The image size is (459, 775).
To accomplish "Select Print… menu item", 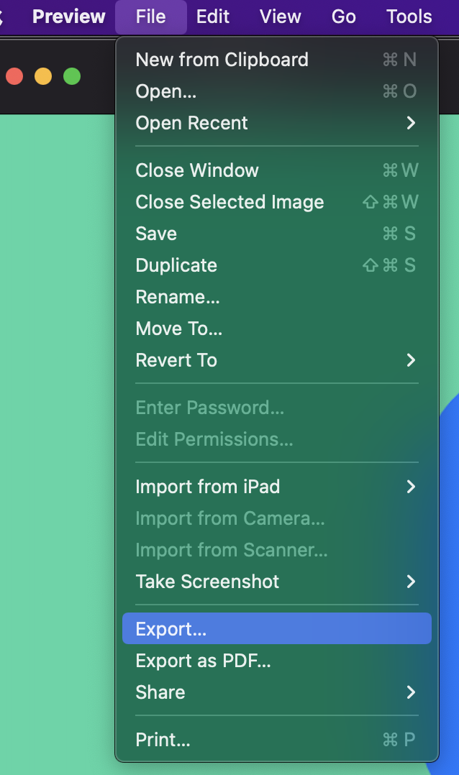I will (x=277, y=740).
